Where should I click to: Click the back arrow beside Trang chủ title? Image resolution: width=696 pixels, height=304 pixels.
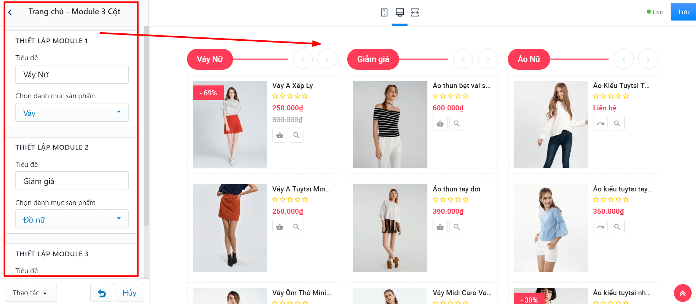10,12
